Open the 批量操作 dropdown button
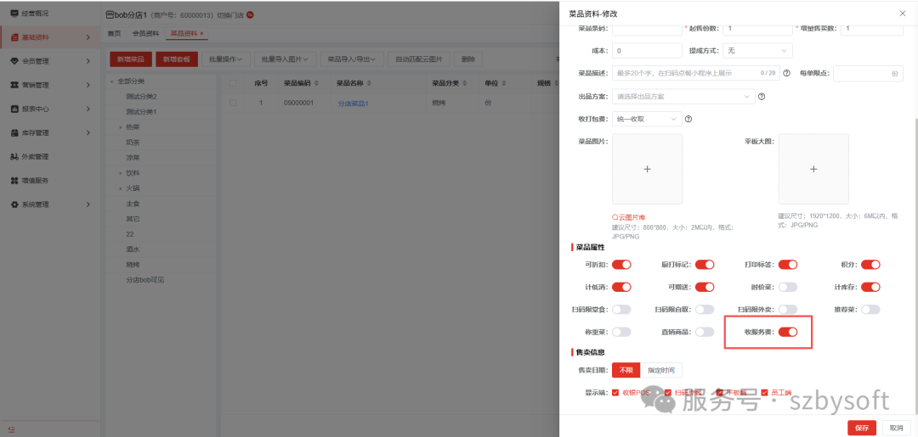 225,59
